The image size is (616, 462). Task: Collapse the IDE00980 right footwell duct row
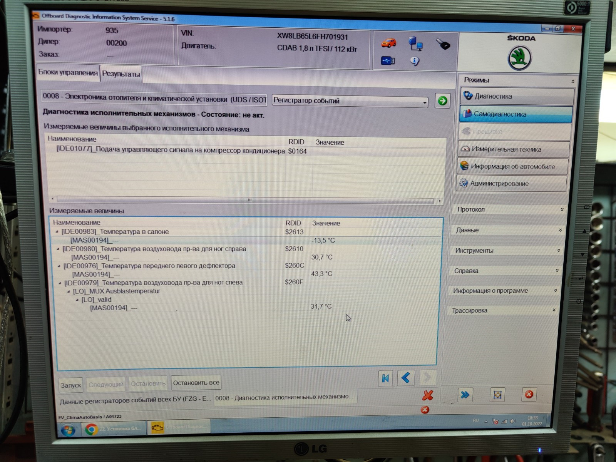click(x=58, y=249)
